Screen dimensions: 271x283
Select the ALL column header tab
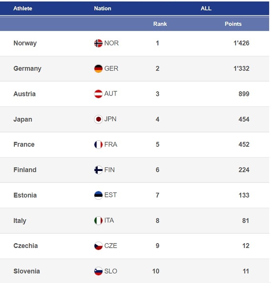tap(206, 8)
